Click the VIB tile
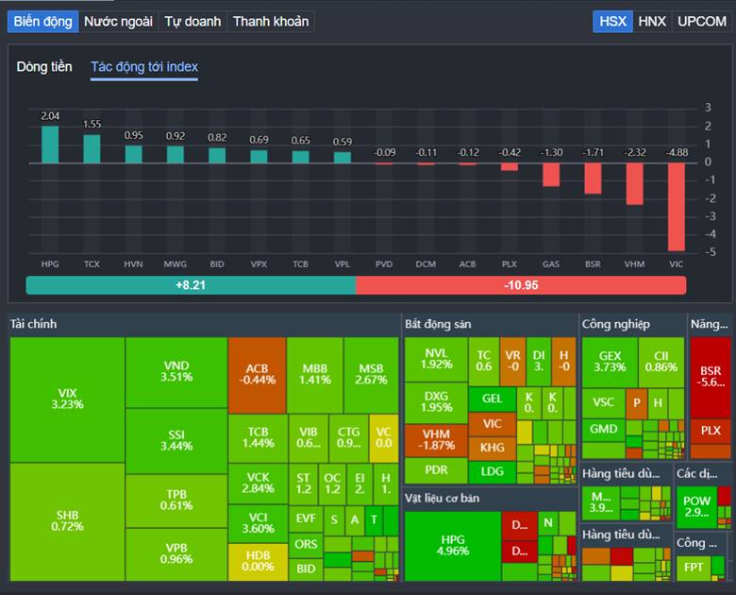The width and height of the screenshot is (736, 595). click(x=309, y=438)
